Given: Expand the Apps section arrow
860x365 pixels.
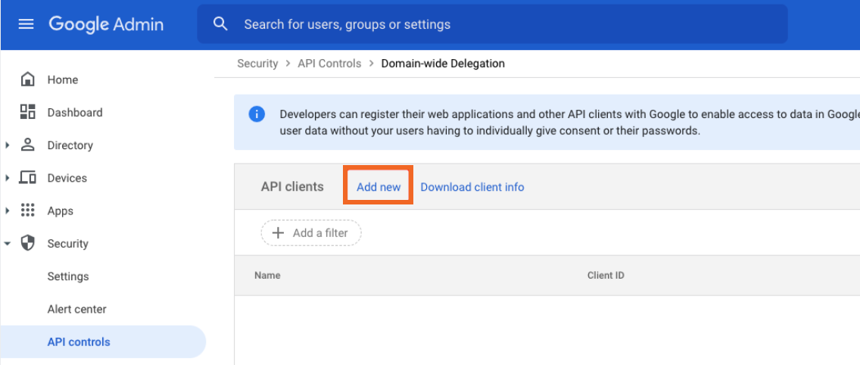Looking at the screenshot, I should pos(8,211).
